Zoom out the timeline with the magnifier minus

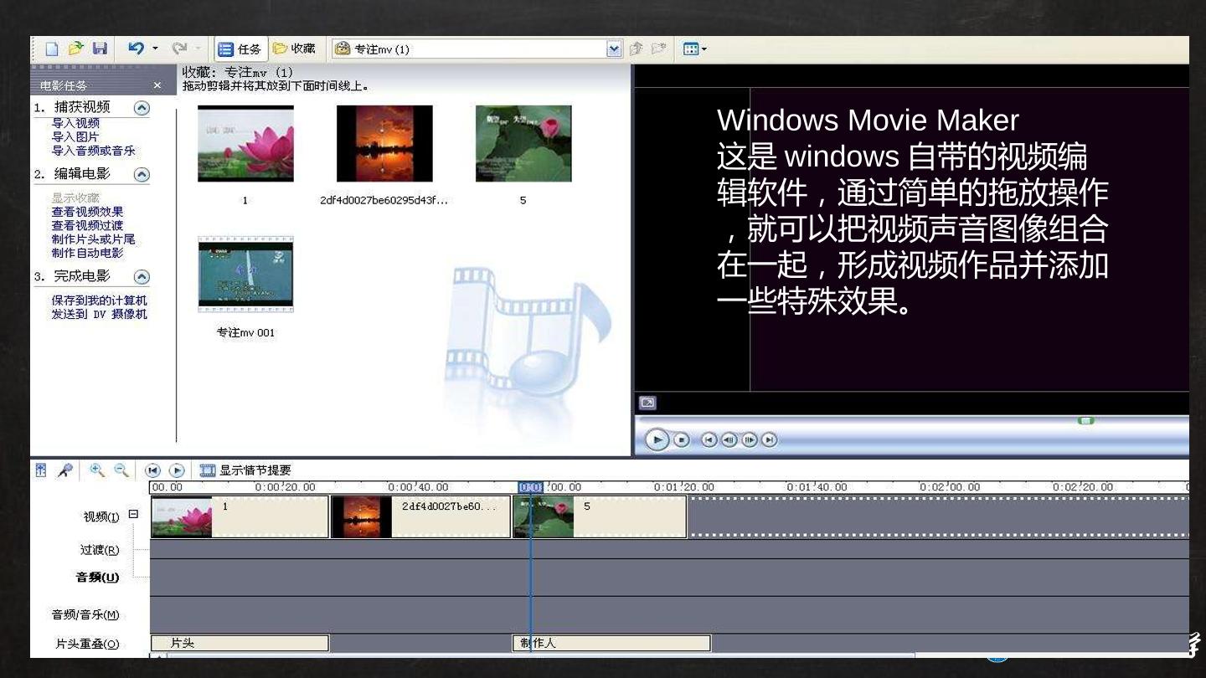click(121, 470)
